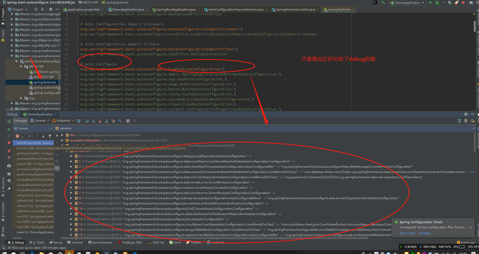
Task: Open FindBugs-IDEA tool window button
Action: tap(130, 242)
